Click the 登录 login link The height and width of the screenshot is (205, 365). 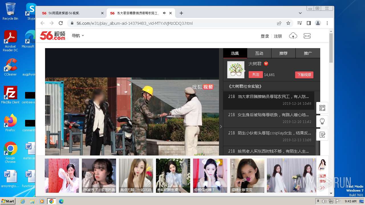pyautogui.click(x=265, y=36)
